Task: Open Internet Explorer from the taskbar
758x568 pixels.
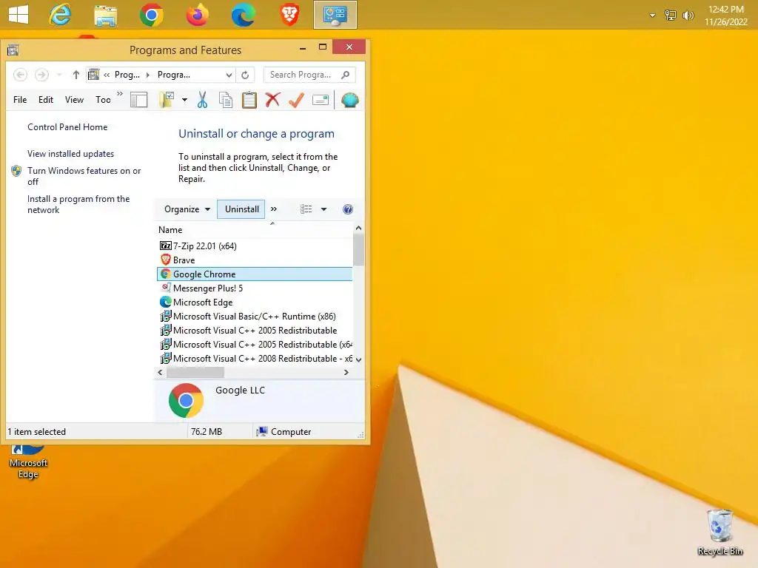Action: click(x=60, y=15)
